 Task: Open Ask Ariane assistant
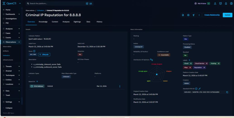[x=202, y=3]
